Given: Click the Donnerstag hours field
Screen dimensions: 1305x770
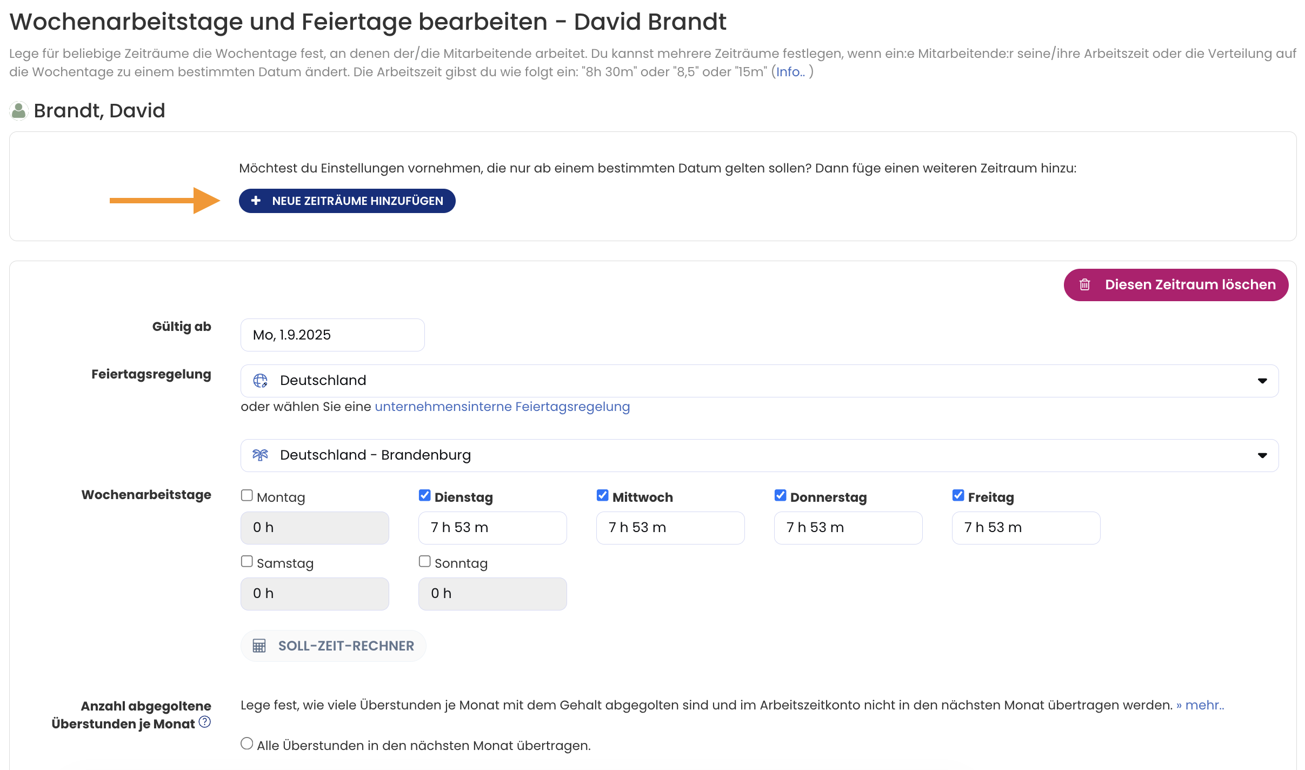Looking at the screenshot, I should 848,528.
